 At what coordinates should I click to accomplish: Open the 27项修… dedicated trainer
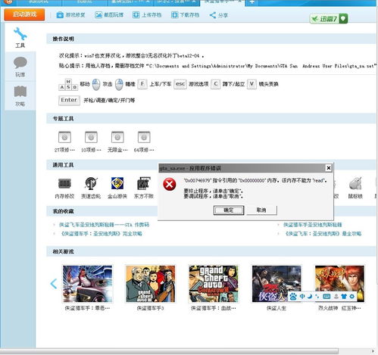(64, 142)
